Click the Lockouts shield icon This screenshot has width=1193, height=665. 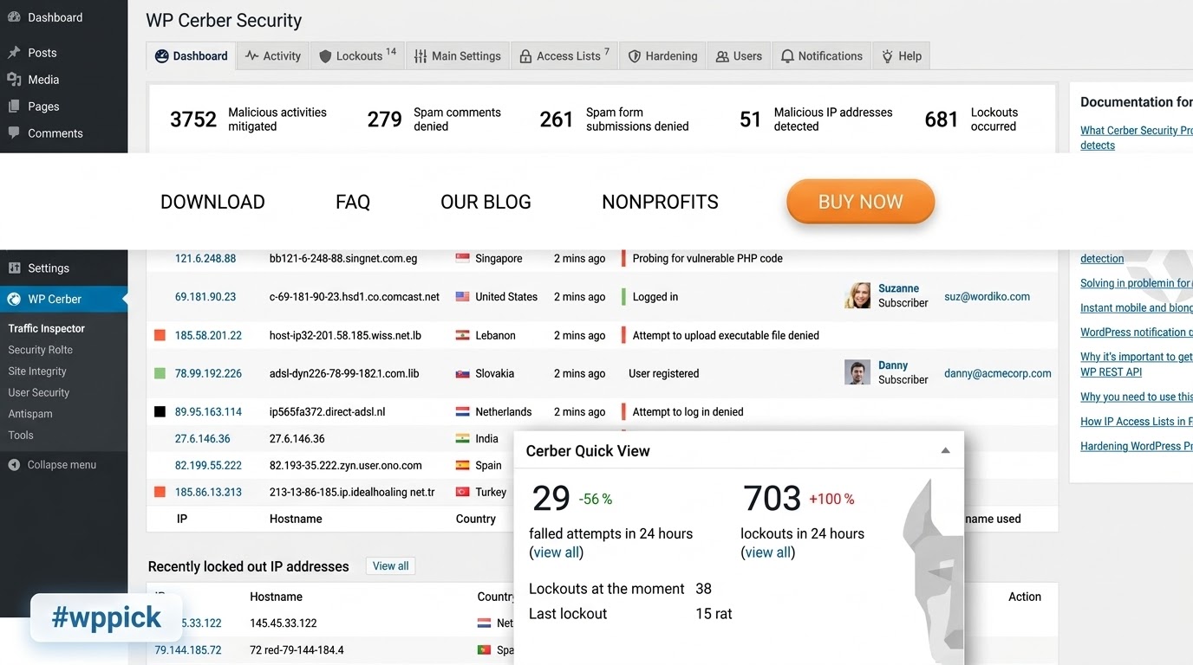(325, 56)
